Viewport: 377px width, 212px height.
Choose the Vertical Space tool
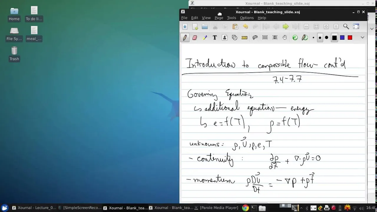[275, 37]
